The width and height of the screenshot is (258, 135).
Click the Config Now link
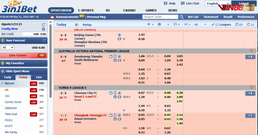[10, 29]
